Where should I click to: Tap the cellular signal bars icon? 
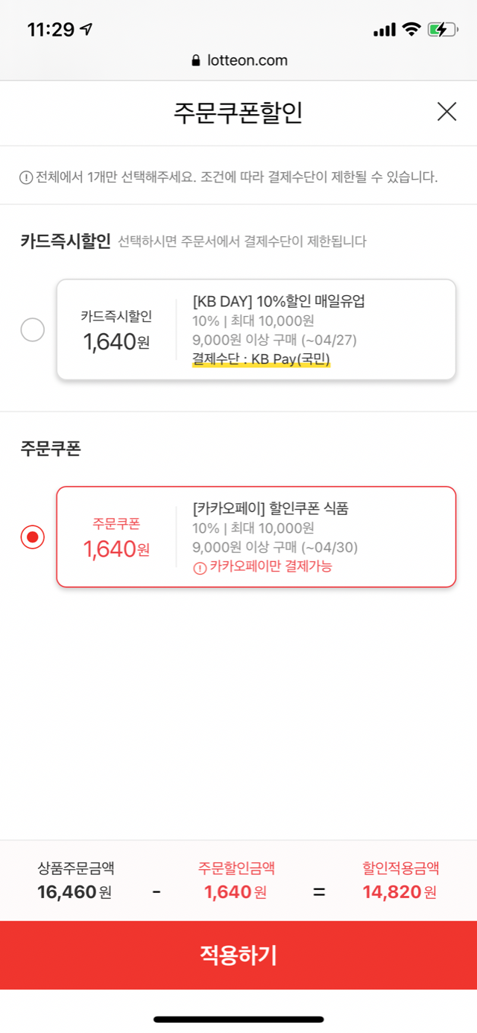click(384, 31)
